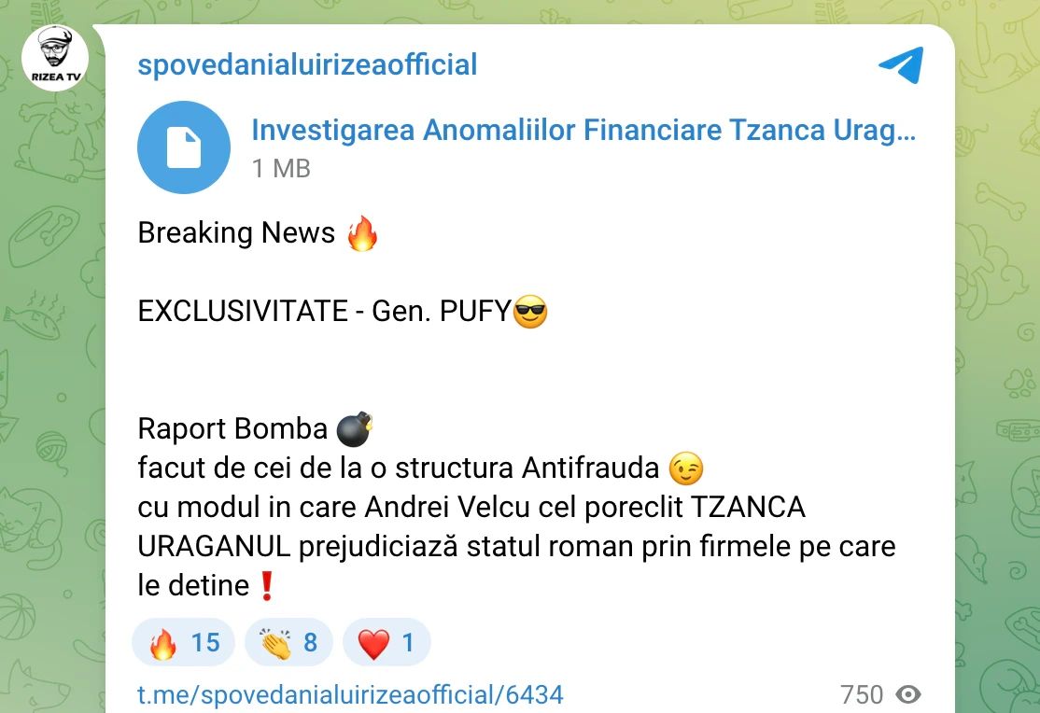This screenshot has width=1040, height=713.
Task: Click the bomb emoji next to Raport Bomba
Action: [355, 428]
